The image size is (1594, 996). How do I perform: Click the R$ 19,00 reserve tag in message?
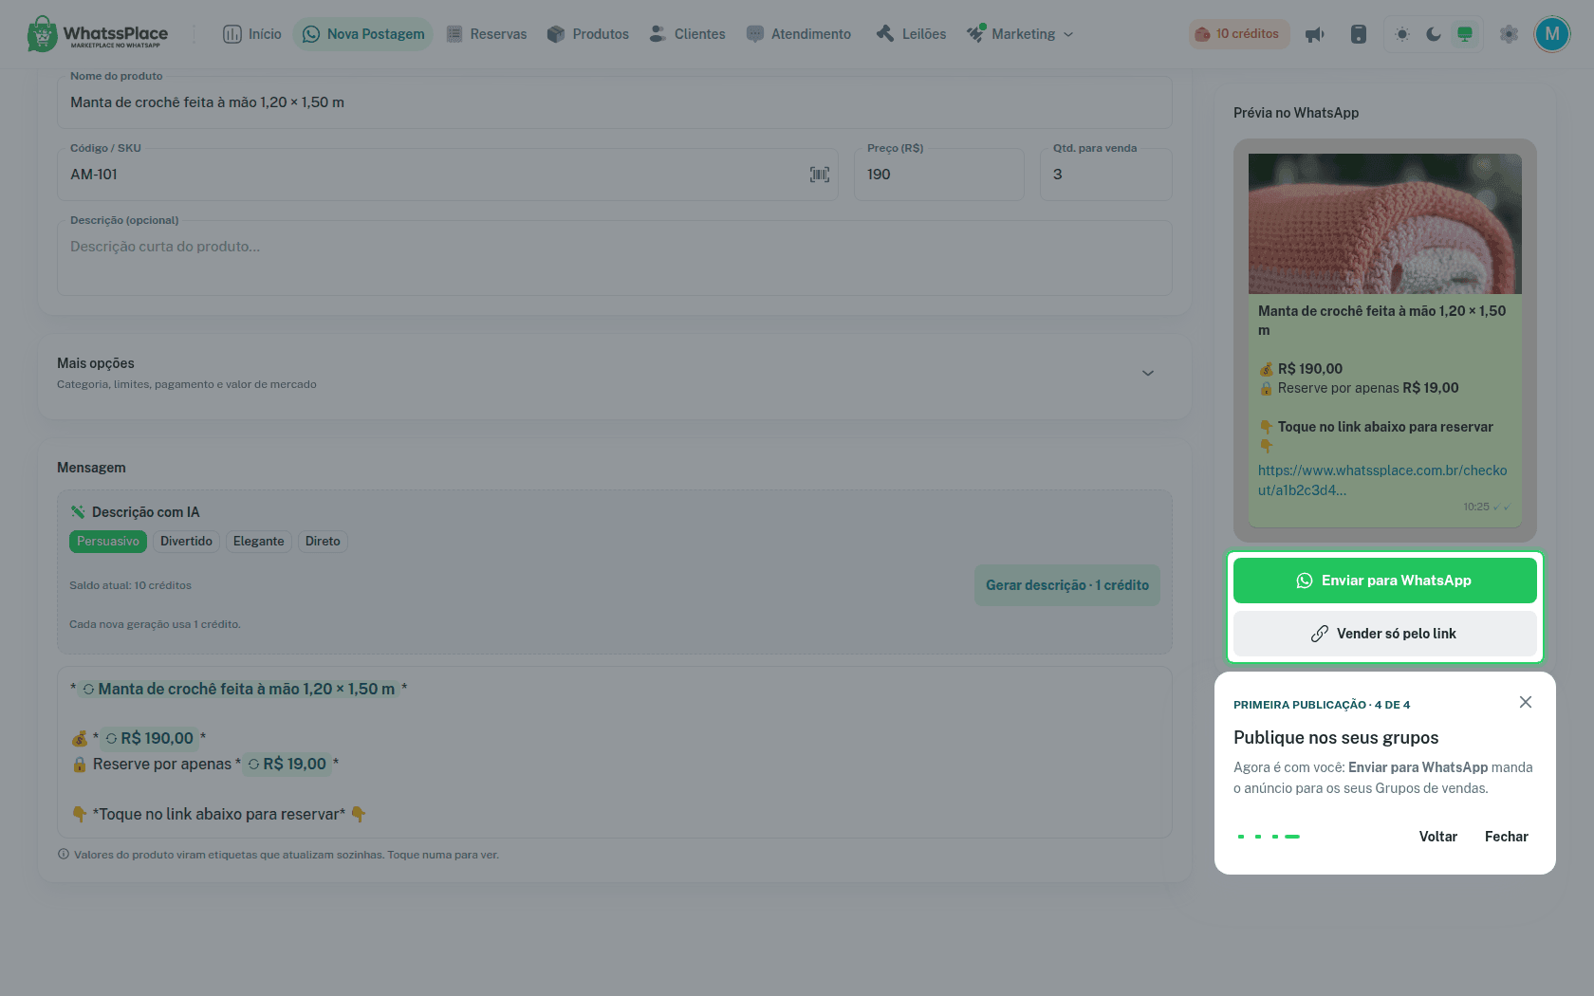pyautogui.click(x=287, y=765)
